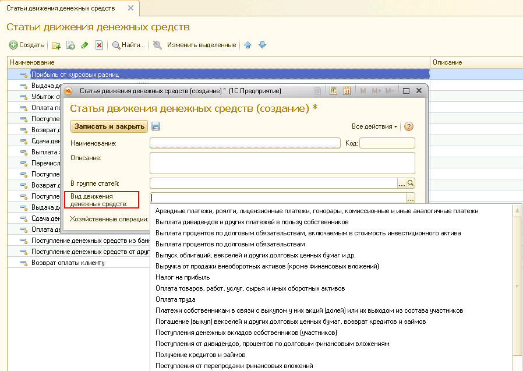This screenshot has width=523, height=371.
Task: Click the В группе статей input field
Action: [x=274, y=183]
